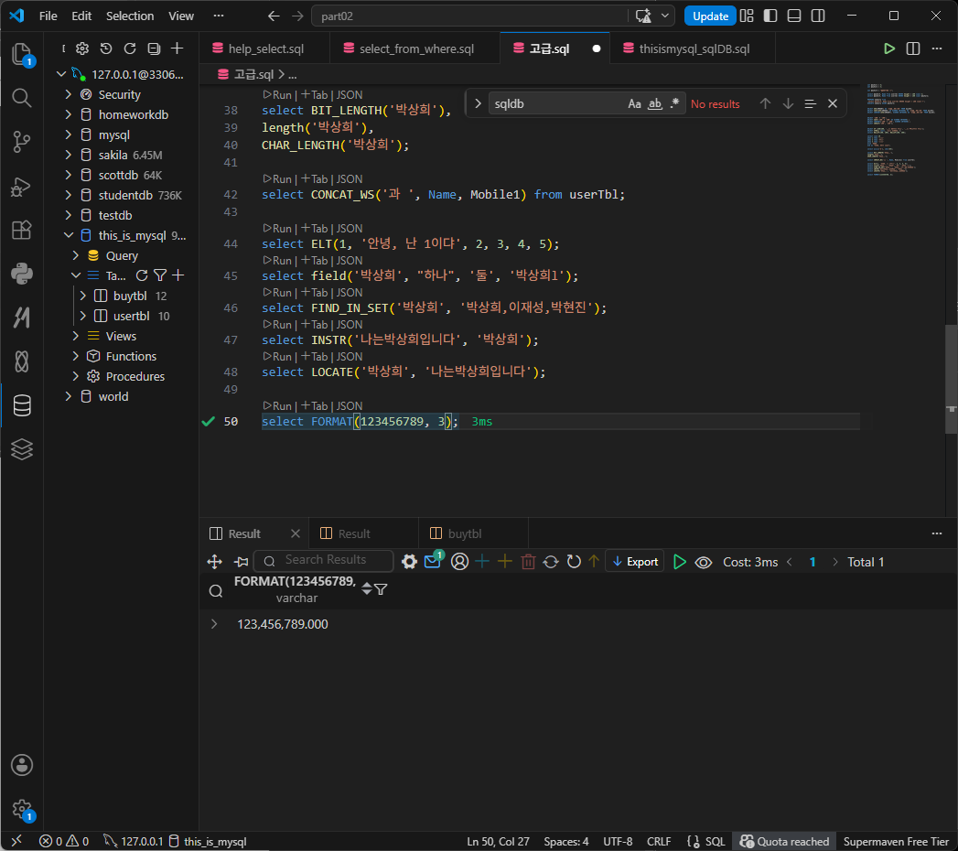Toggle the primary side bar
The width and height of the screenshot is (958, 851).
tap(770, 16)
